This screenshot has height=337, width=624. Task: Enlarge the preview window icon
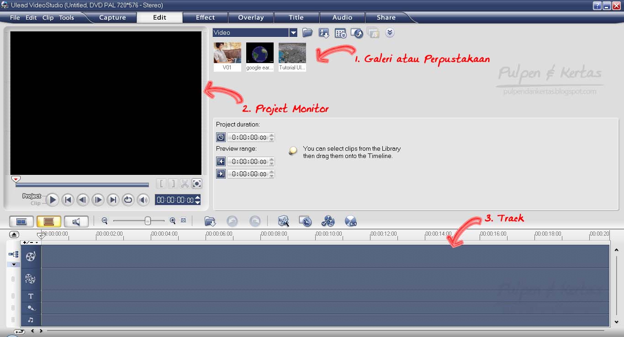pos(196,184)
